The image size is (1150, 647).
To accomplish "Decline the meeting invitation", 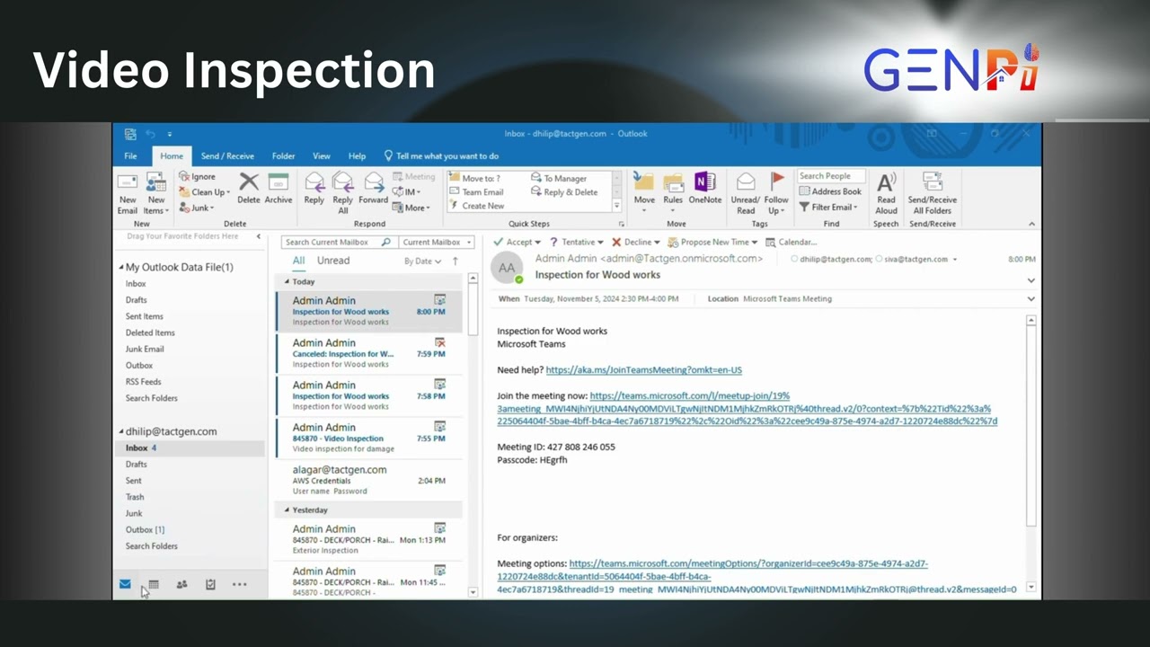I will [x=636, y=242].
